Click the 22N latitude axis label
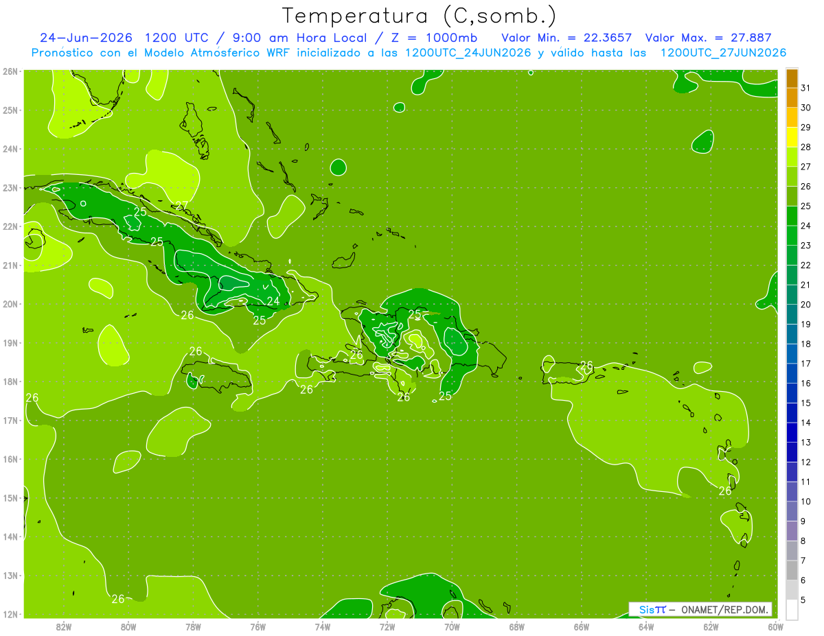This screenshot has width=824, height=636. click(10, 226)
